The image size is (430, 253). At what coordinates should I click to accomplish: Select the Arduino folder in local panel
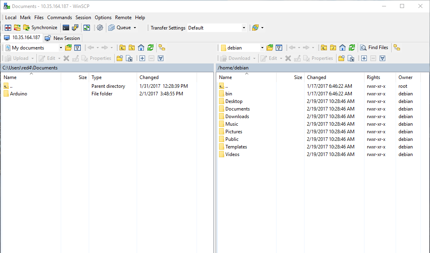(x=15, y=94)
